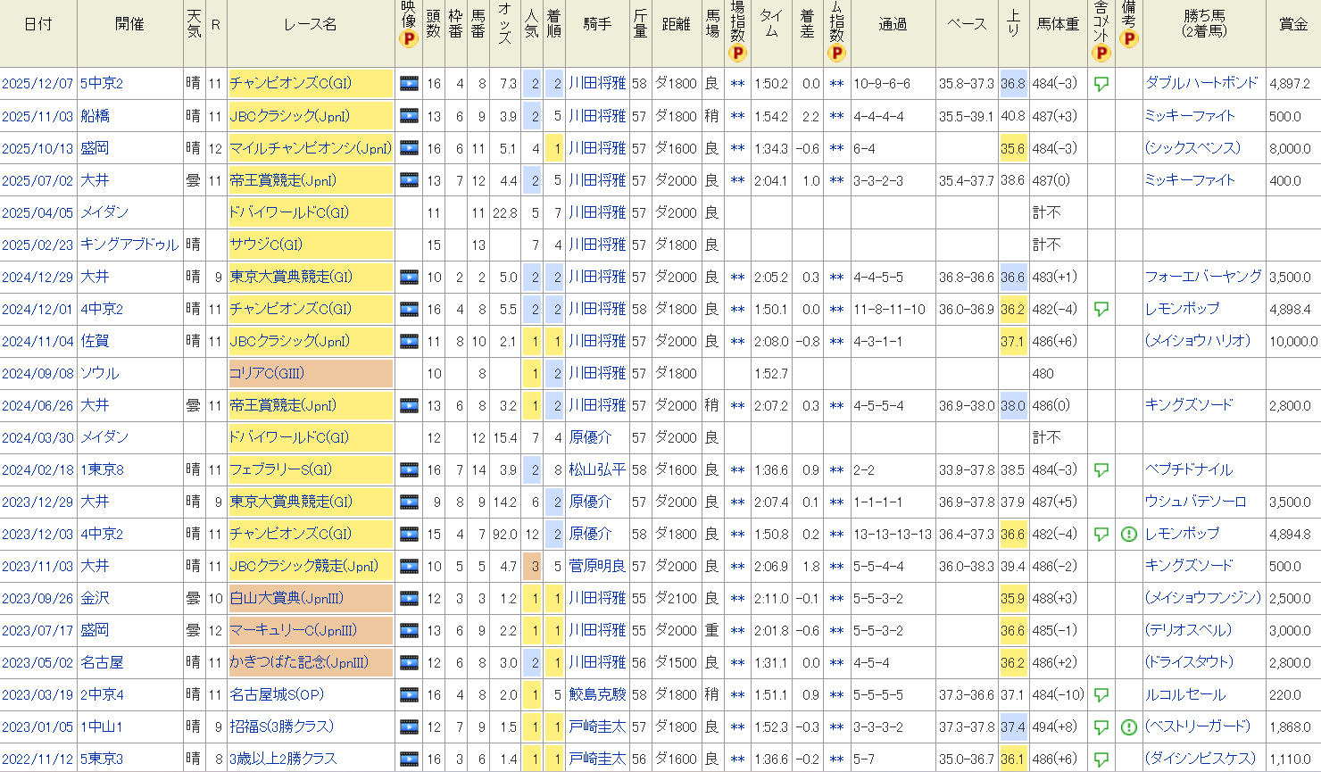This screenshot has height=772, width=1321.
Task: Open the comment bubble for the 2025/12/07 race
Action: pos(1101,84)
